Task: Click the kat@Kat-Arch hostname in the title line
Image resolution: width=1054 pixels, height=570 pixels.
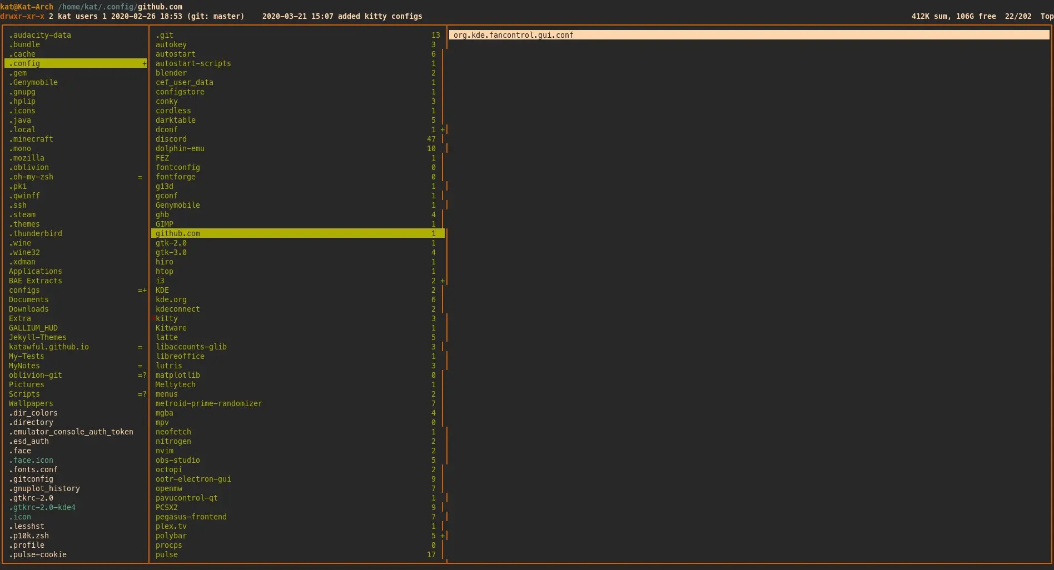Action: 27,7
